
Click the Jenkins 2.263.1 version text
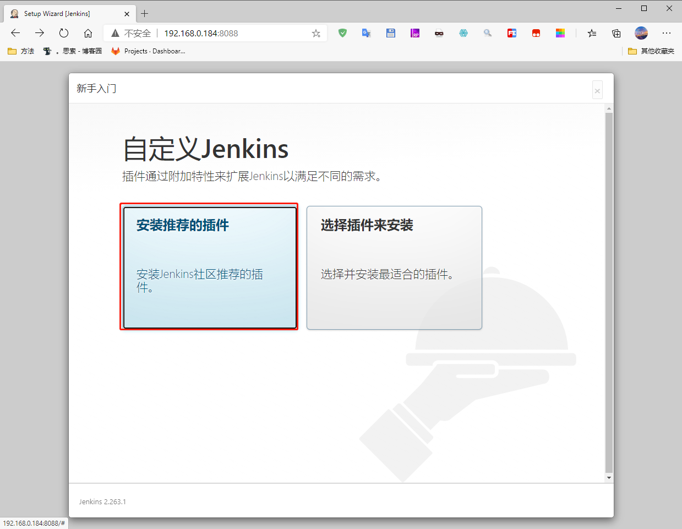click(x=102, y=501)
